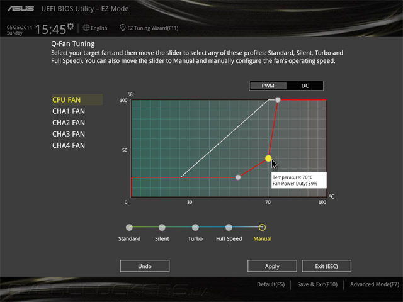Viewport: 403px width, 302px height.
Task: Click the 15:45 system clock
Action: 50,30
